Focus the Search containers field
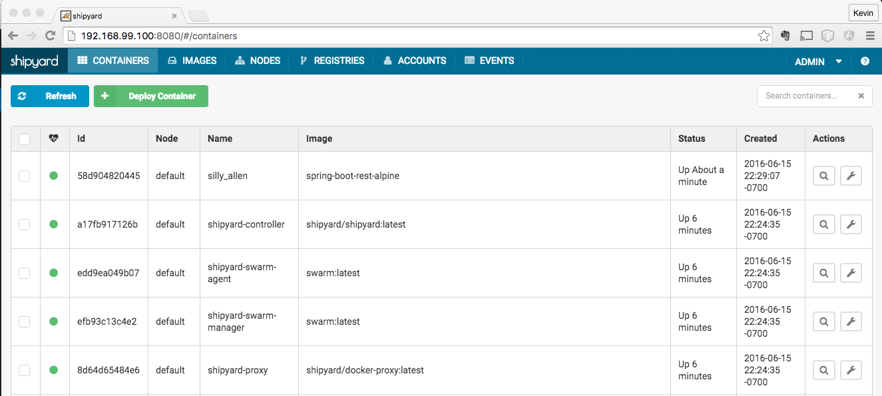Viewport: 882px width, 396px height. point(805,96)
